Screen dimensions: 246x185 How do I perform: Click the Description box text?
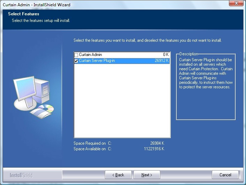(x=205, y=73)
